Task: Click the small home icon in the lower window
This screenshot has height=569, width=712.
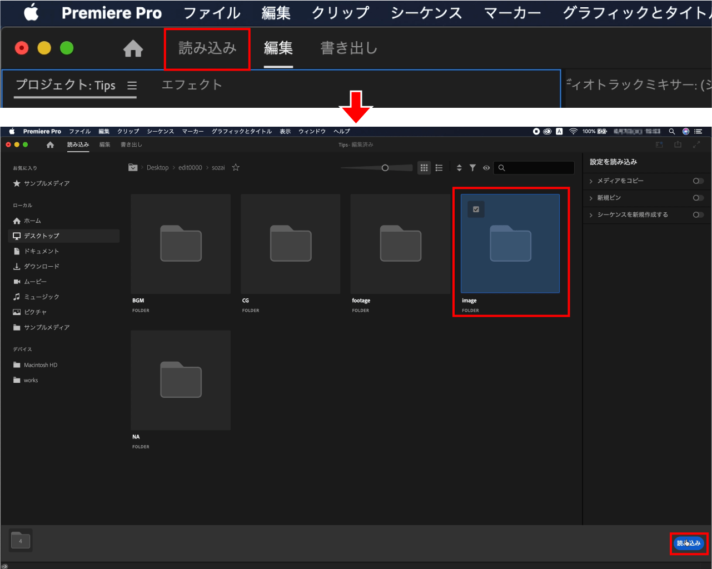Action: (x=50, y=144)
